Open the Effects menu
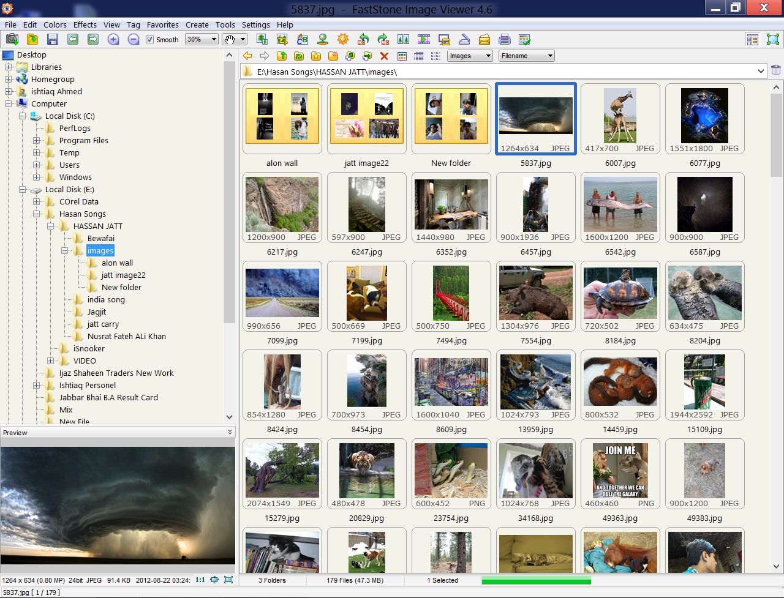 (85, 25)
